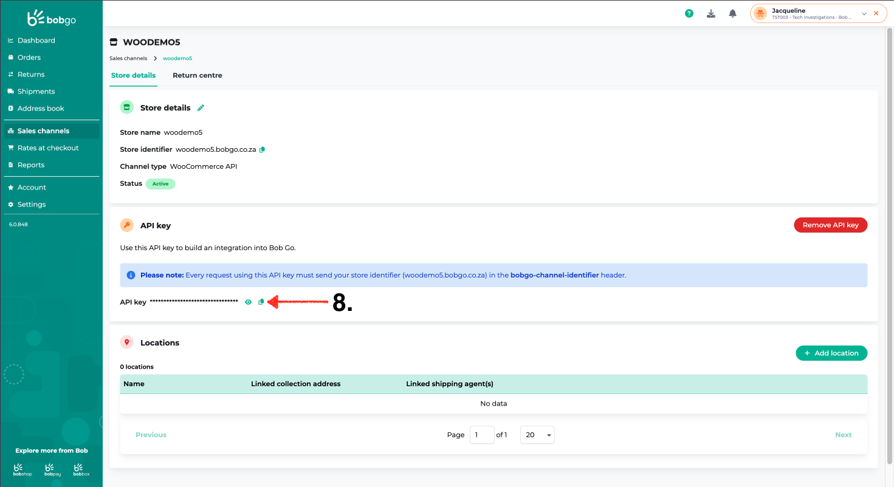Screen dimensions: 894x487
Task: Click the WOODEMO5 page title
Action: 152,43
